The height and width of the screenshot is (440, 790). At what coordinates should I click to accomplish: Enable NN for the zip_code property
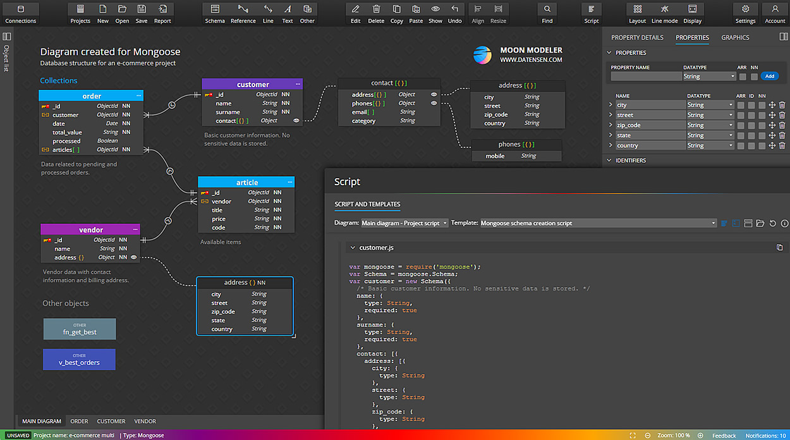[x=762, y=125]
